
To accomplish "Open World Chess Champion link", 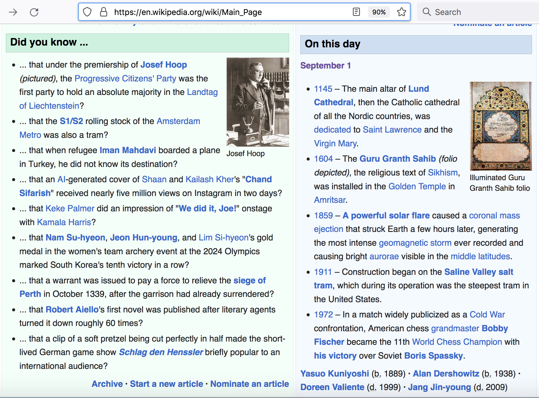I will click(457, 342).
